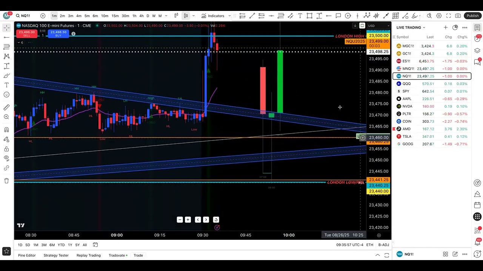Viewport: 483px width, 271px height.
Task: Select the YTD date range
Action: [61, 245]
